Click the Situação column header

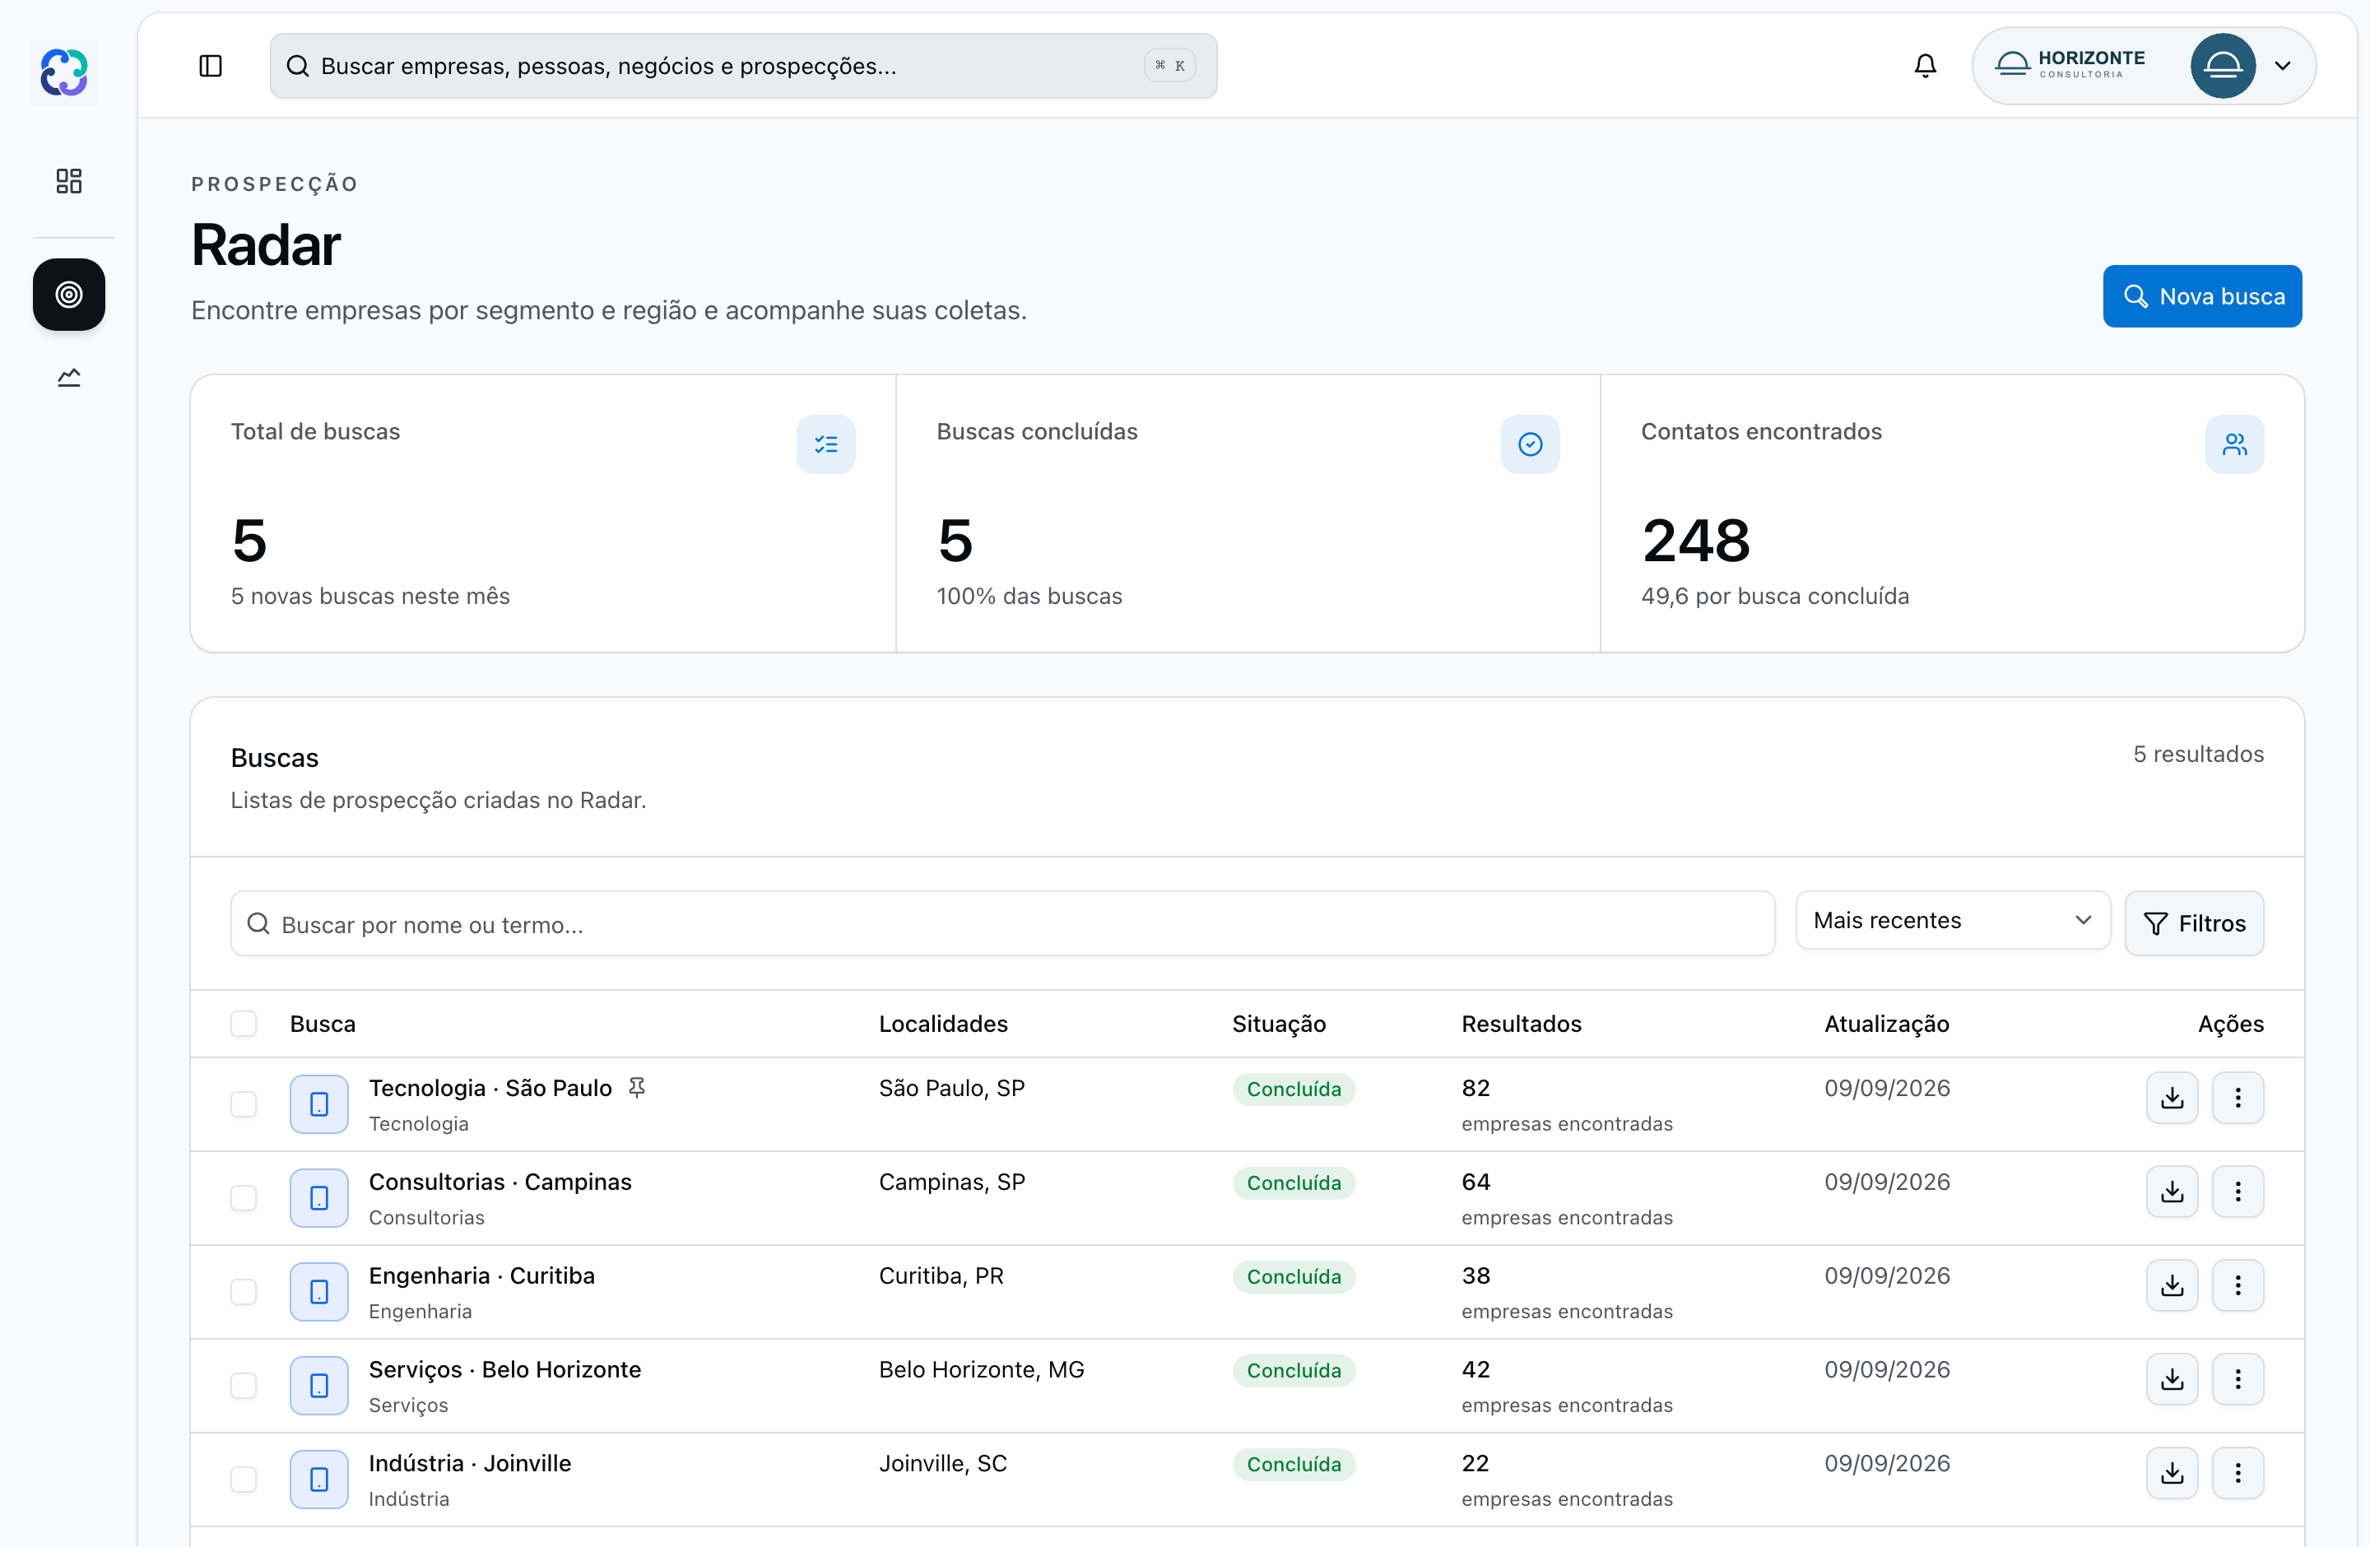[x=1279, y=1024]
